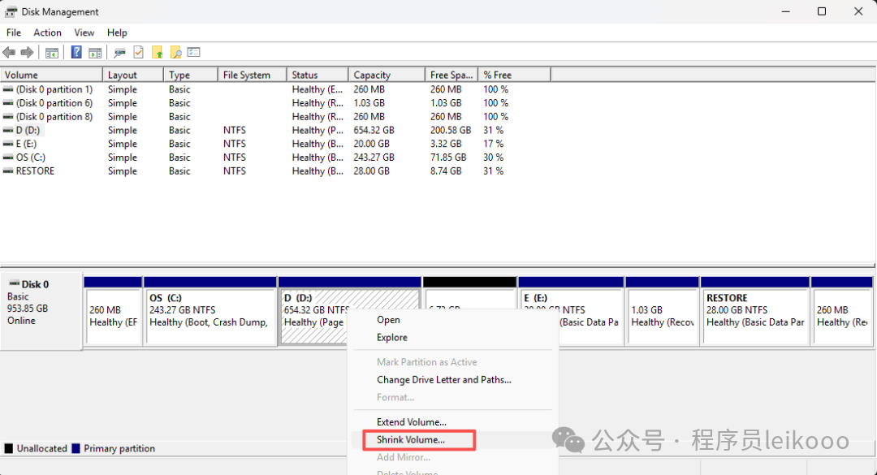This screenshot has width=877, height=475.
Task: Toggle the Show/Hide Console Tree icon
Action: click(x=51, y=53)
